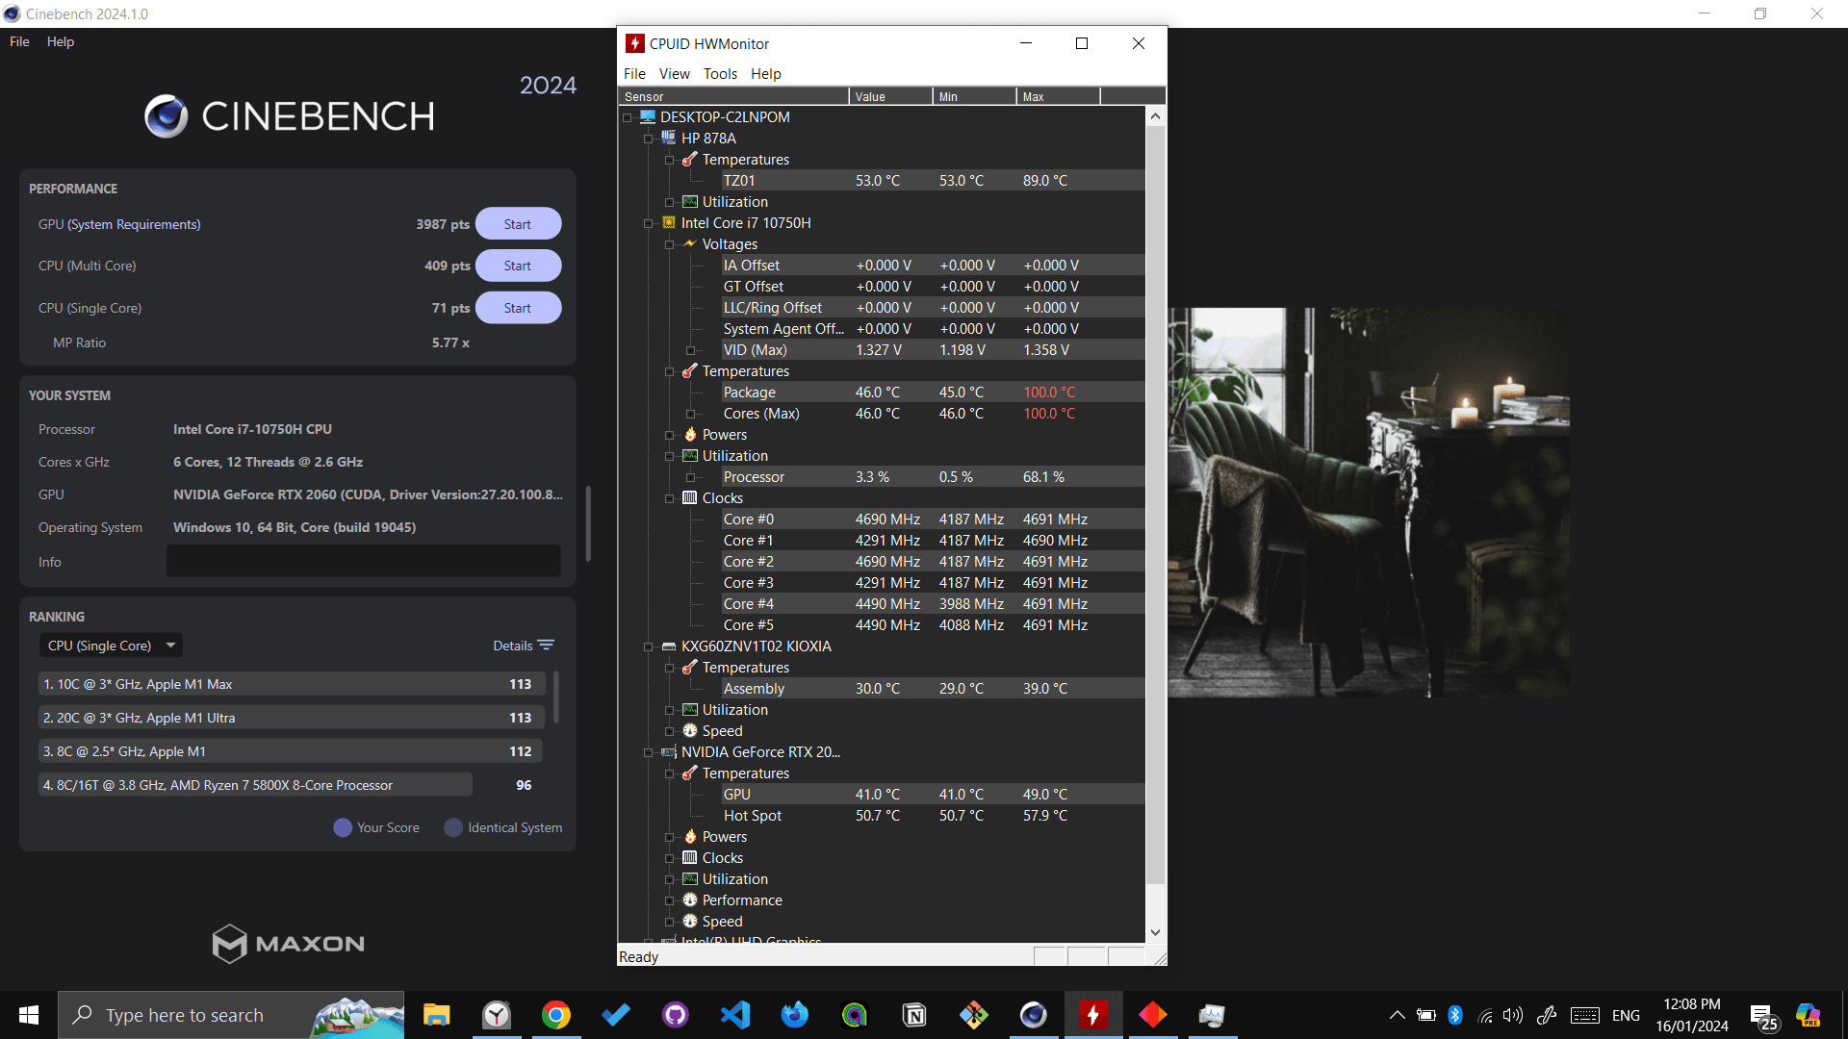
Task: Select the NVIDIA Performance icon
Action: pyautogui.click(x=690, y=900)
